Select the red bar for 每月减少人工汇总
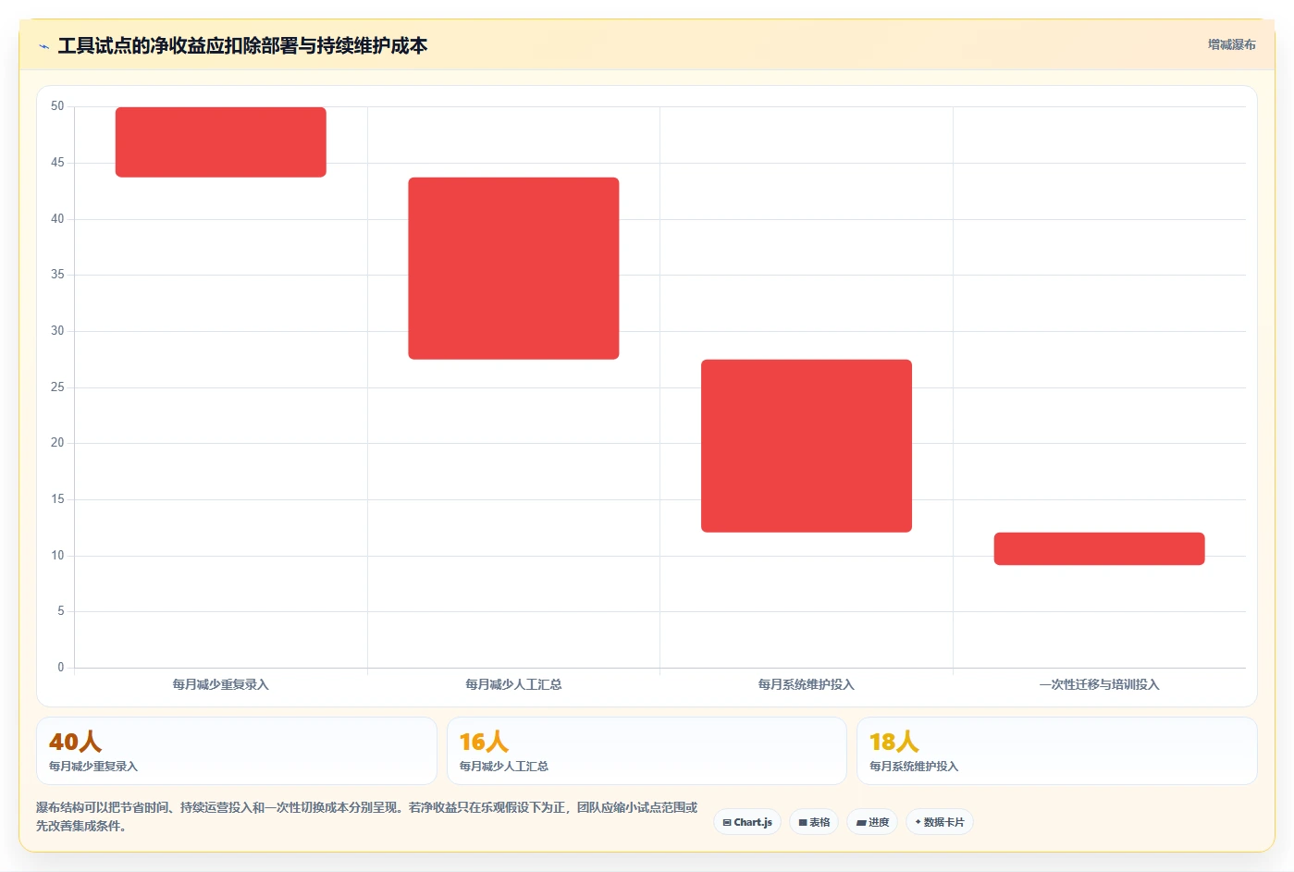 coord(513,268)
